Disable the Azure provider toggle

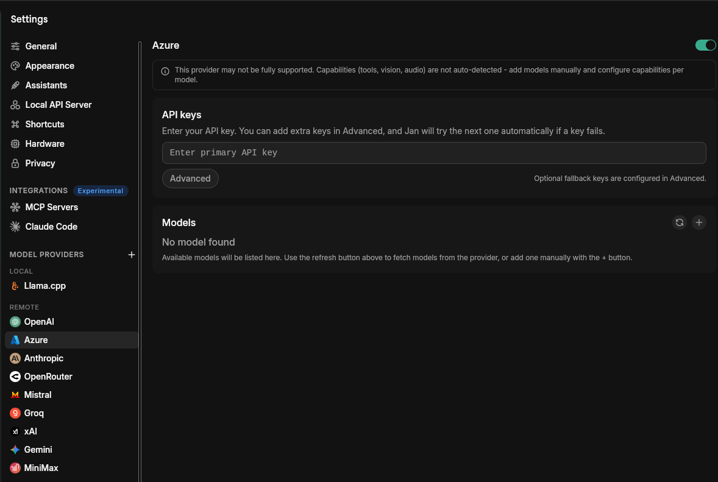705,45
